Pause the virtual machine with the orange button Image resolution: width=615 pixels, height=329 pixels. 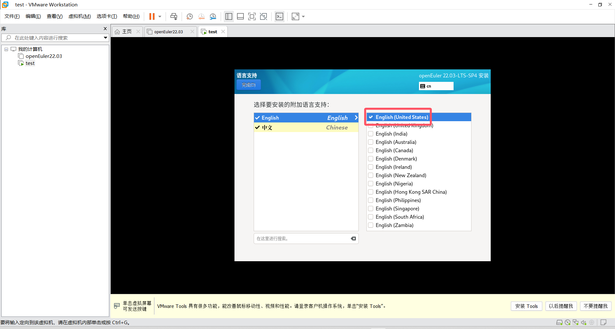(152, 16)
